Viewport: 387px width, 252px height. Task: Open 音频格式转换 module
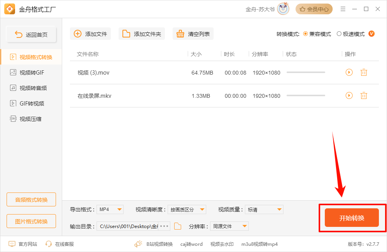click(x=31, y=199)
